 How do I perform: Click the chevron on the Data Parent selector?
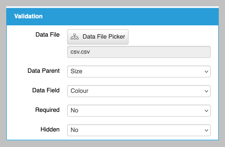pos(206,71)
